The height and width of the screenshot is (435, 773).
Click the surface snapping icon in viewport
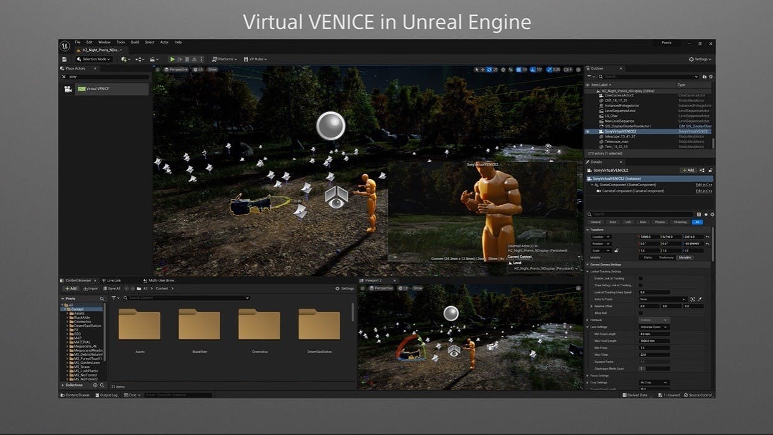510,70
